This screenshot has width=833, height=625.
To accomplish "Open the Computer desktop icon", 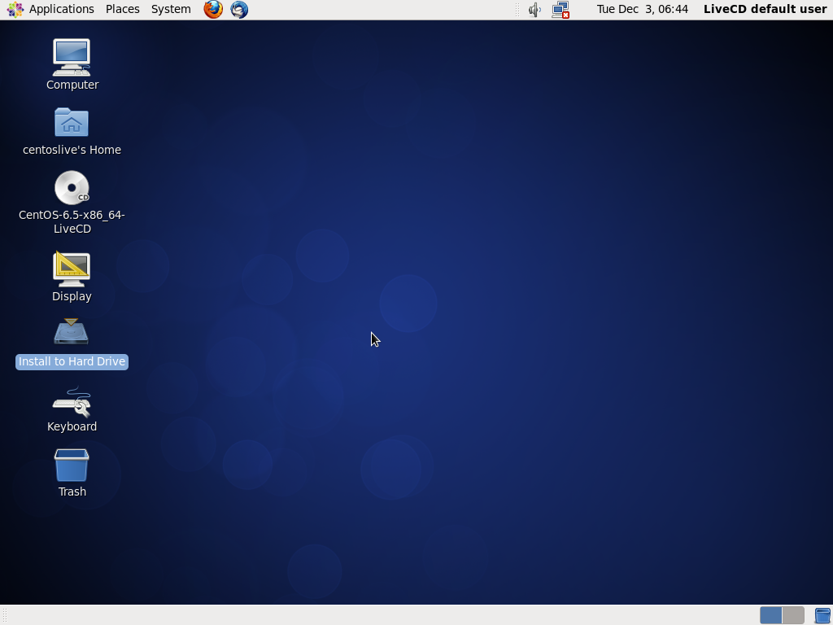I will point(72,57).
